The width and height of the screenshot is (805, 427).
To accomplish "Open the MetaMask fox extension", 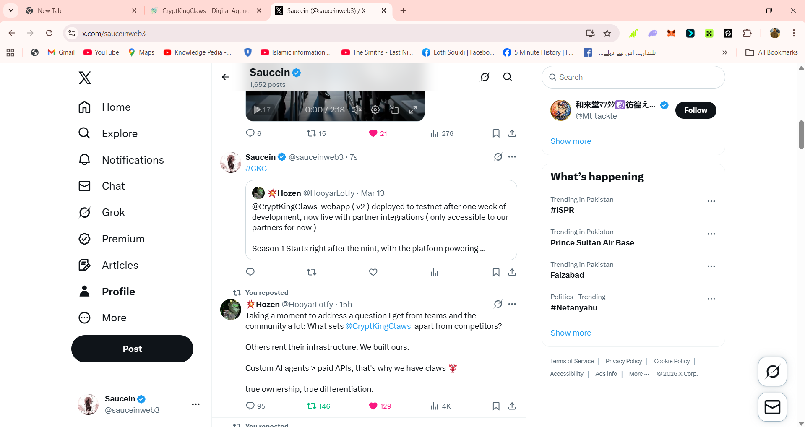I will pyautogui.click(x=671, y=33).
